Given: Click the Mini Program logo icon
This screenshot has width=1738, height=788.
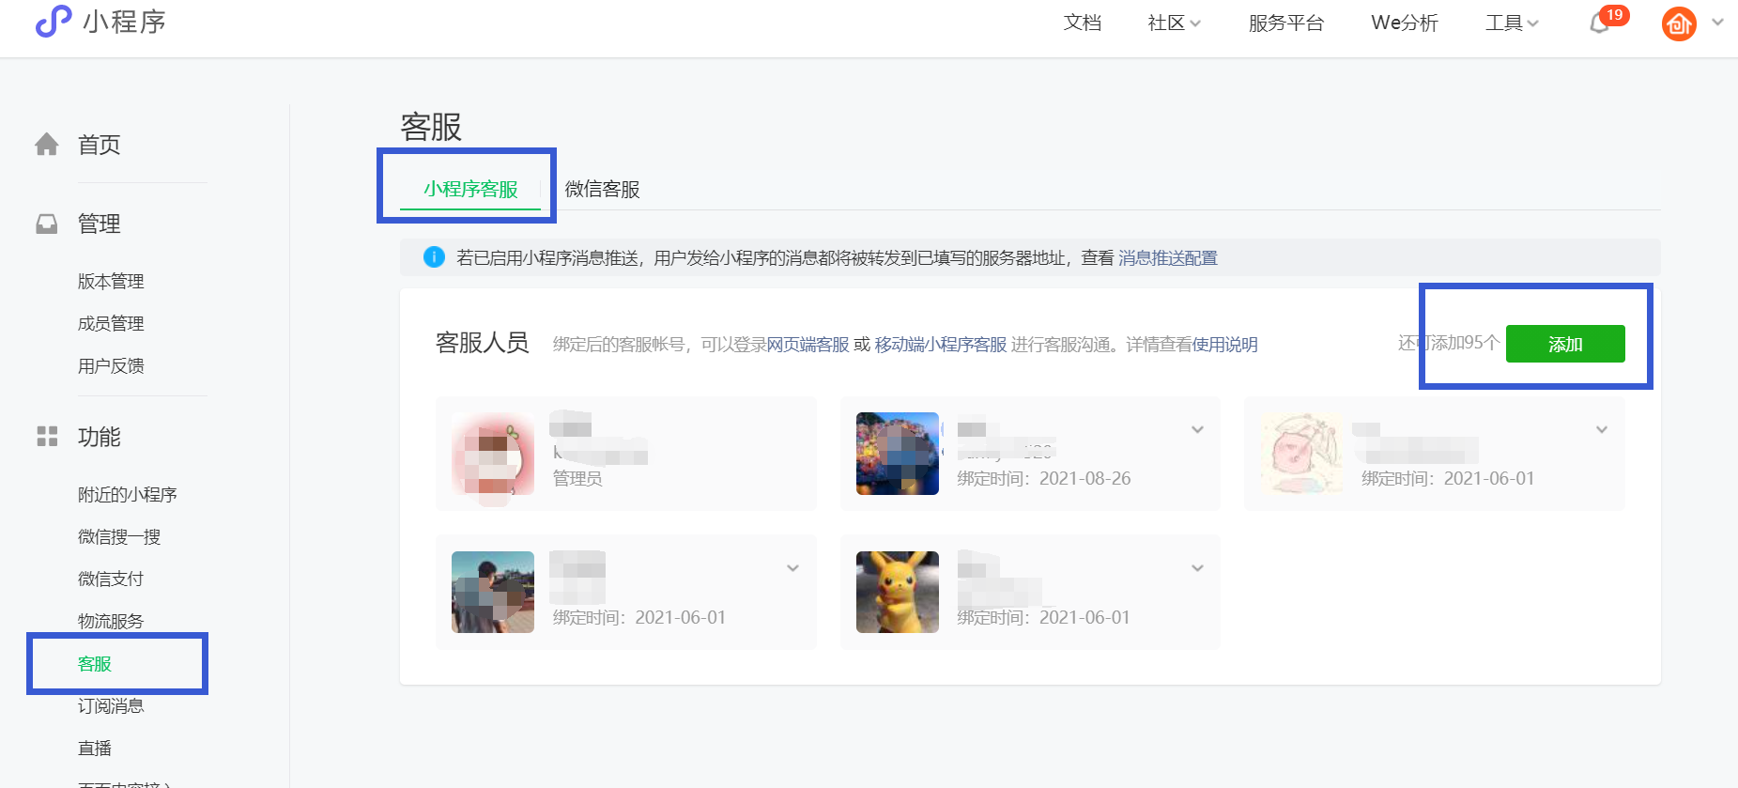Looking at the screenshot, I should [54, 22].
